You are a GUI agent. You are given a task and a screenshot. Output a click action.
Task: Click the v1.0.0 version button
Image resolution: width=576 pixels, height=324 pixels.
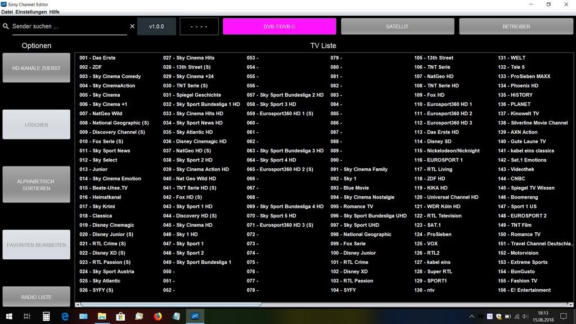coord(156,26)
